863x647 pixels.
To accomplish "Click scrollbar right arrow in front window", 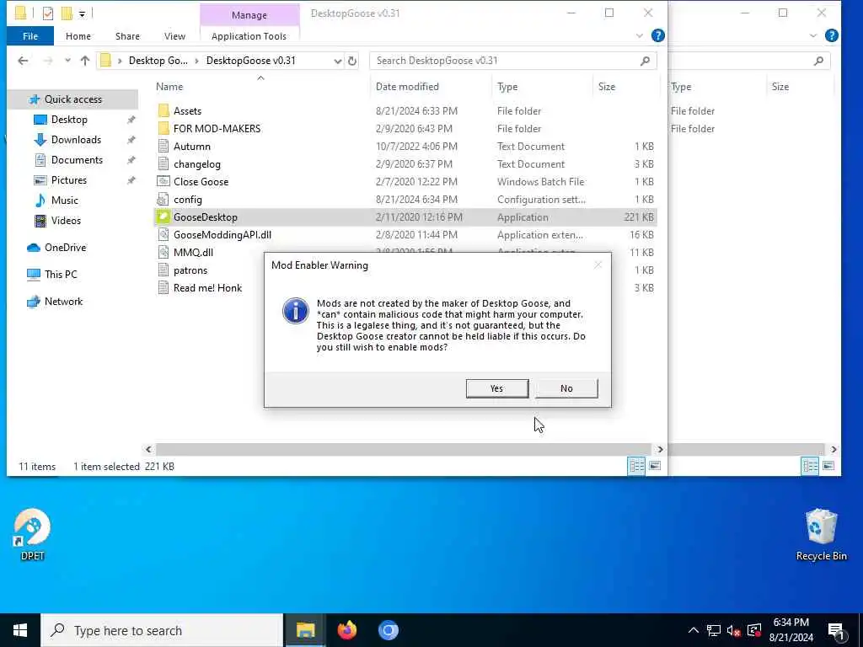I will click(x=660, y=450).
